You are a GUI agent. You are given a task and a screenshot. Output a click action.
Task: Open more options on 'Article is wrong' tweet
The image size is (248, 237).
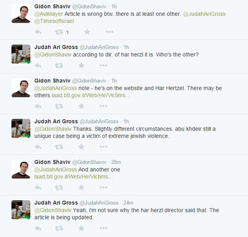[110, 32]
